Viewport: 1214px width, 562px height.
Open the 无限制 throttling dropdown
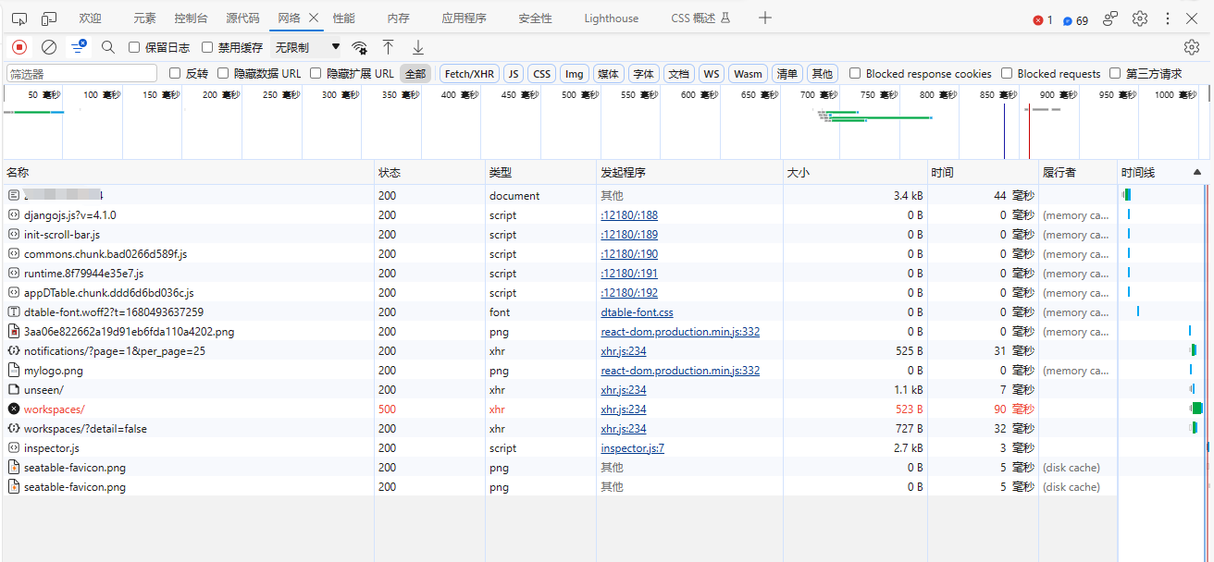click(308, 47)
